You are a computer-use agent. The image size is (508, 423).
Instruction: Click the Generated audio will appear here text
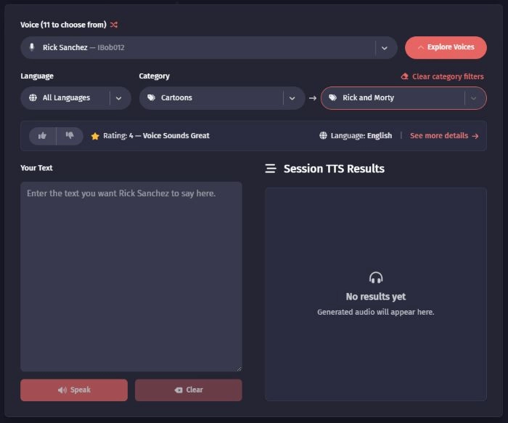coord(376,312)
